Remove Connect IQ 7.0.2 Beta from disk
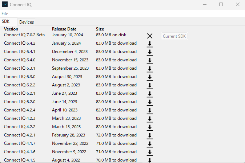 point(150,36)
